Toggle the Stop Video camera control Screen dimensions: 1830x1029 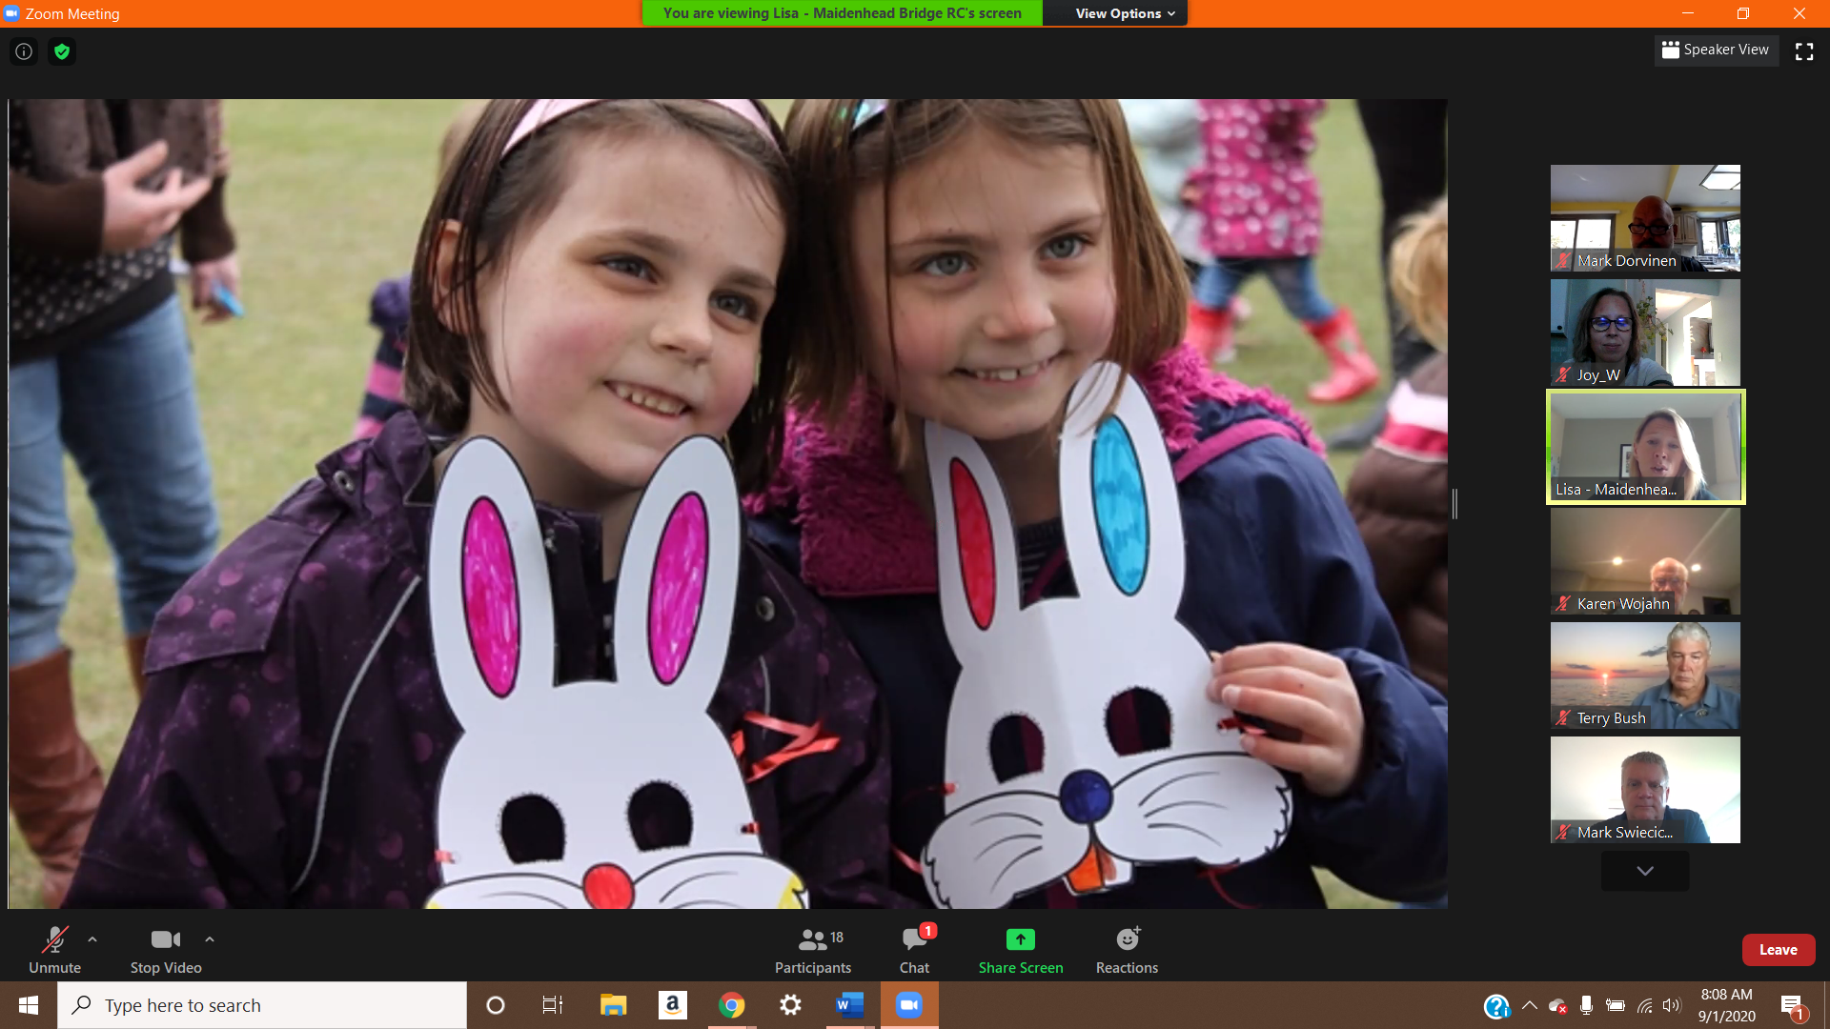(166, 950)
